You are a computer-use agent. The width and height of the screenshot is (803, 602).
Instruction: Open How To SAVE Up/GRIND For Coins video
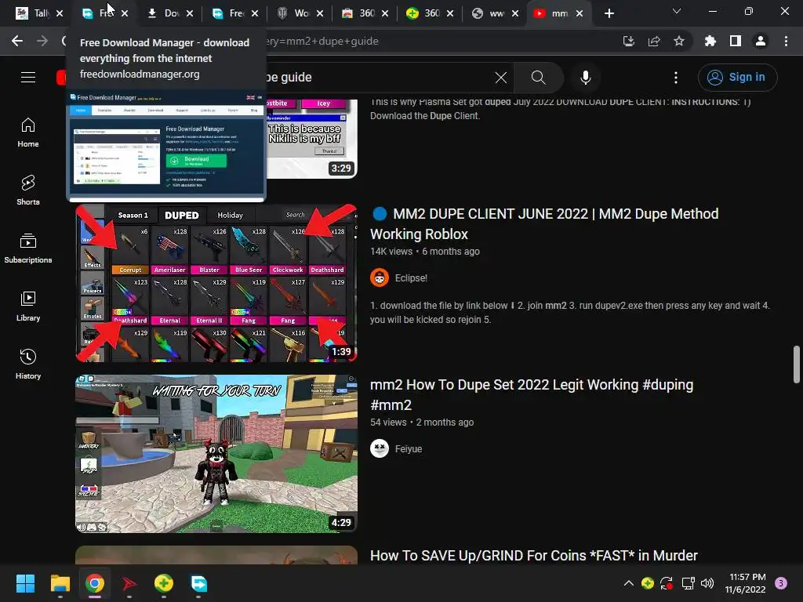point(533,556)
